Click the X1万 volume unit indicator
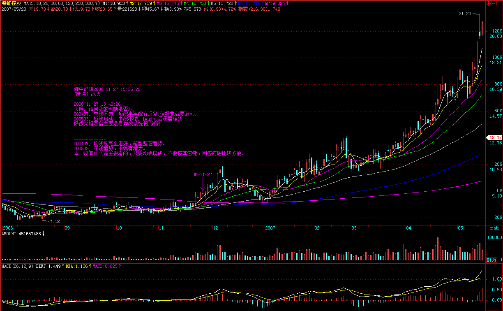Viewport: 503px width, 311px height. (491, 260)
